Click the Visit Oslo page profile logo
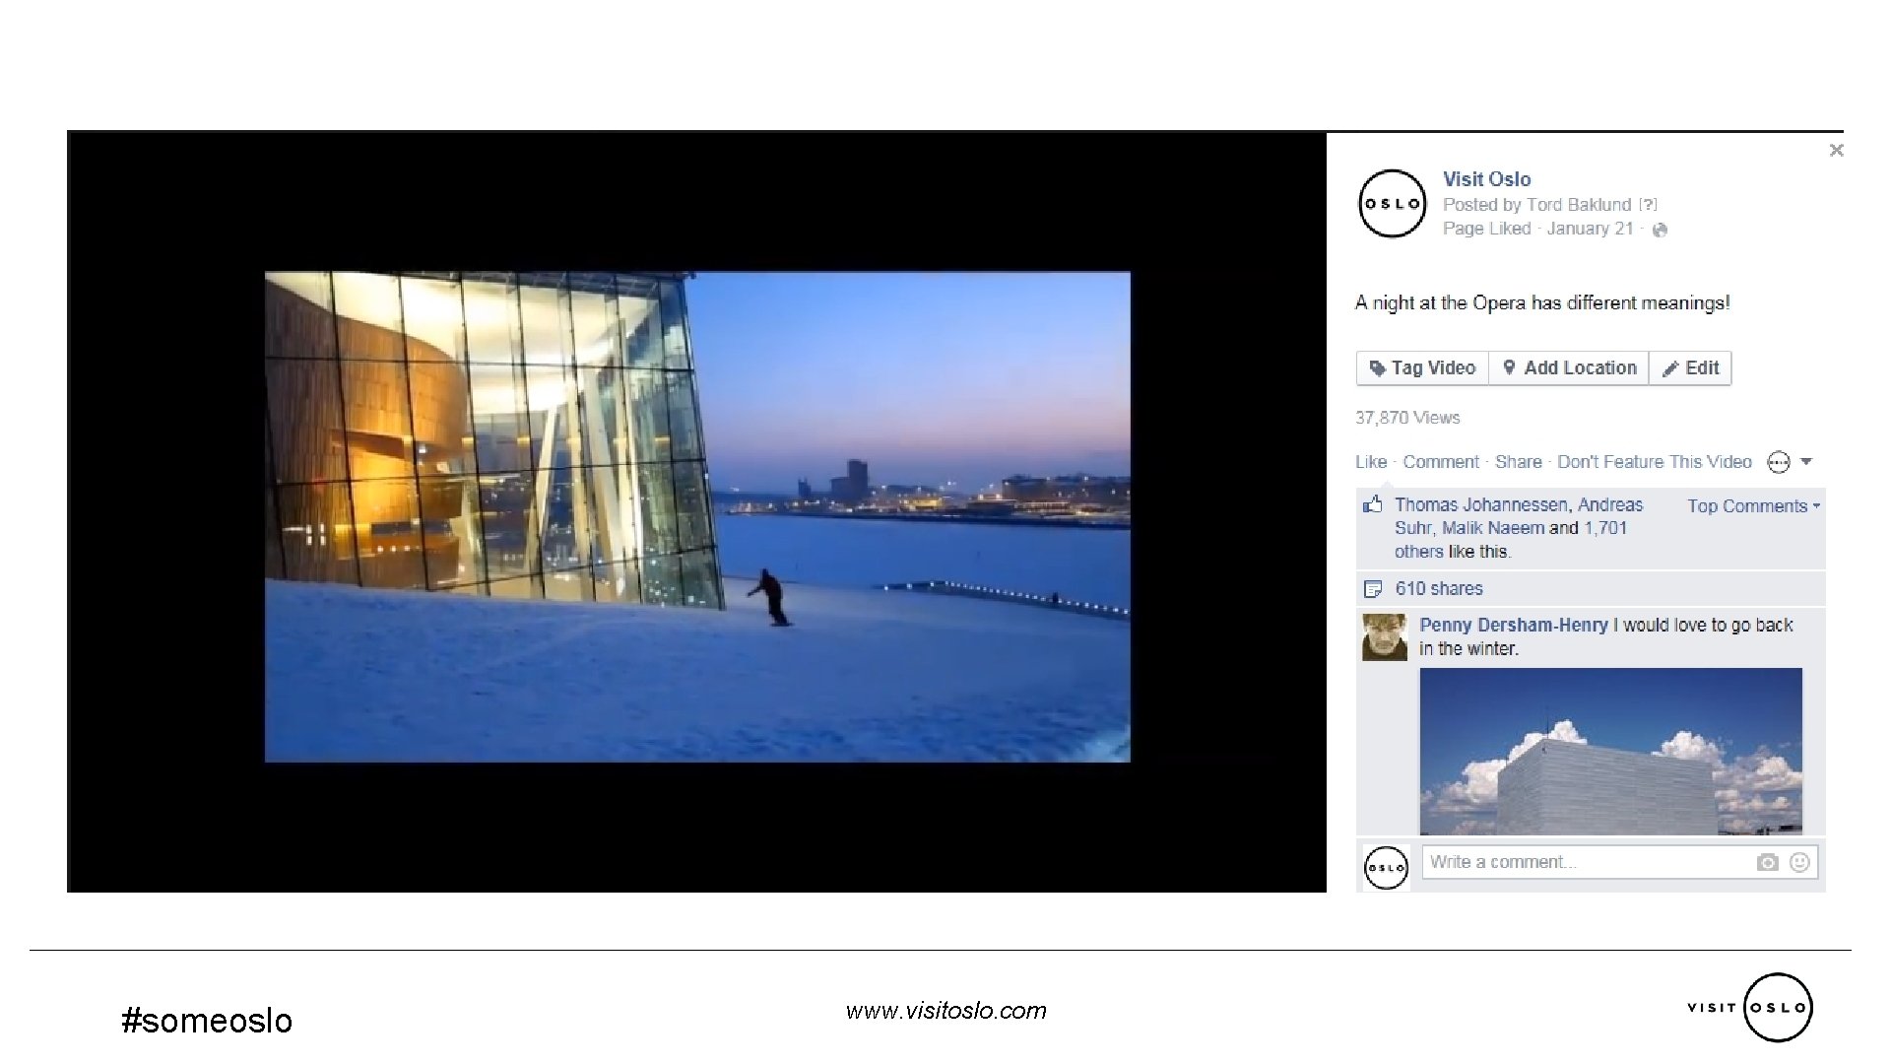Viewport: 1891px width, 1064px height. click(x=1392, y=204)
